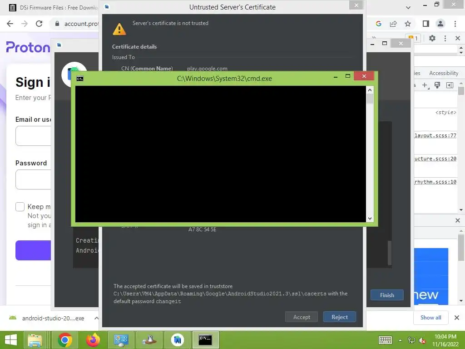This screenshot has height=349, width=465.
Task: Tick the Keep me signed in checkbox
Action: [x=20, y=207]
